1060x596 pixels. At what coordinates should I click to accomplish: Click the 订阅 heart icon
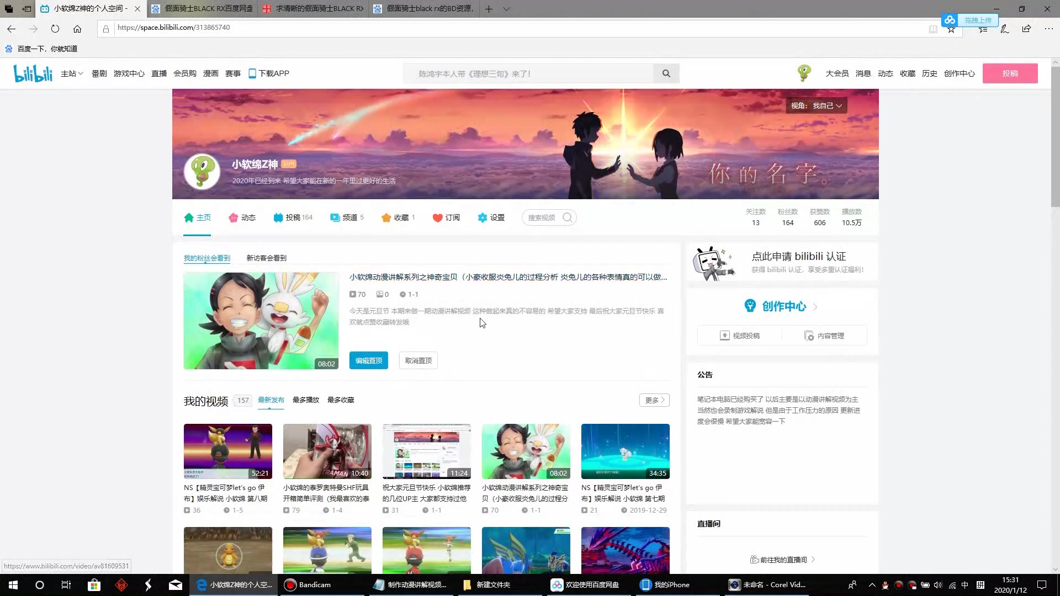[x=437, y=217]
